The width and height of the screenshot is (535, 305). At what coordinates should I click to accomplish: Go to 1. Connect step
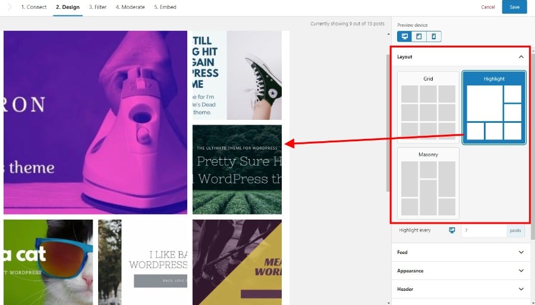(x=34, y=7)
